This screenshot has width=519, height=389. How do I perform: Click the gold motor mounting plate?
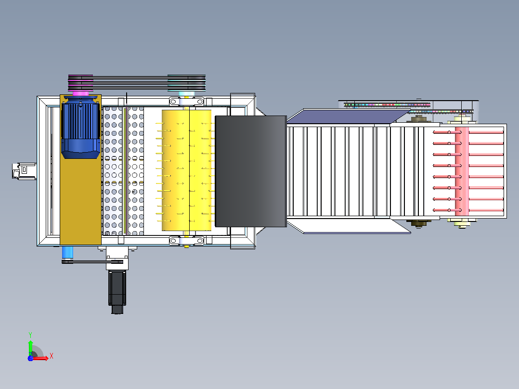80,202
